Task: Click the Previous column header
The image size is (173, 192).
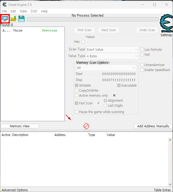Action: [52, 30]
